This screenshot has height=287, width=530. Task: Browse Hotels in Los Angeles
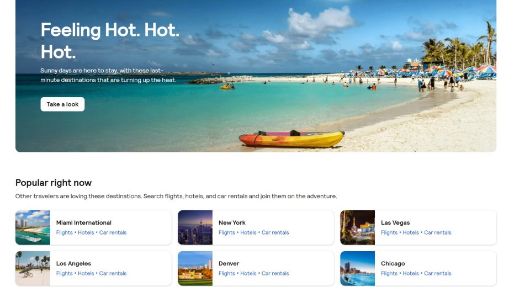(x=86, y=274)
